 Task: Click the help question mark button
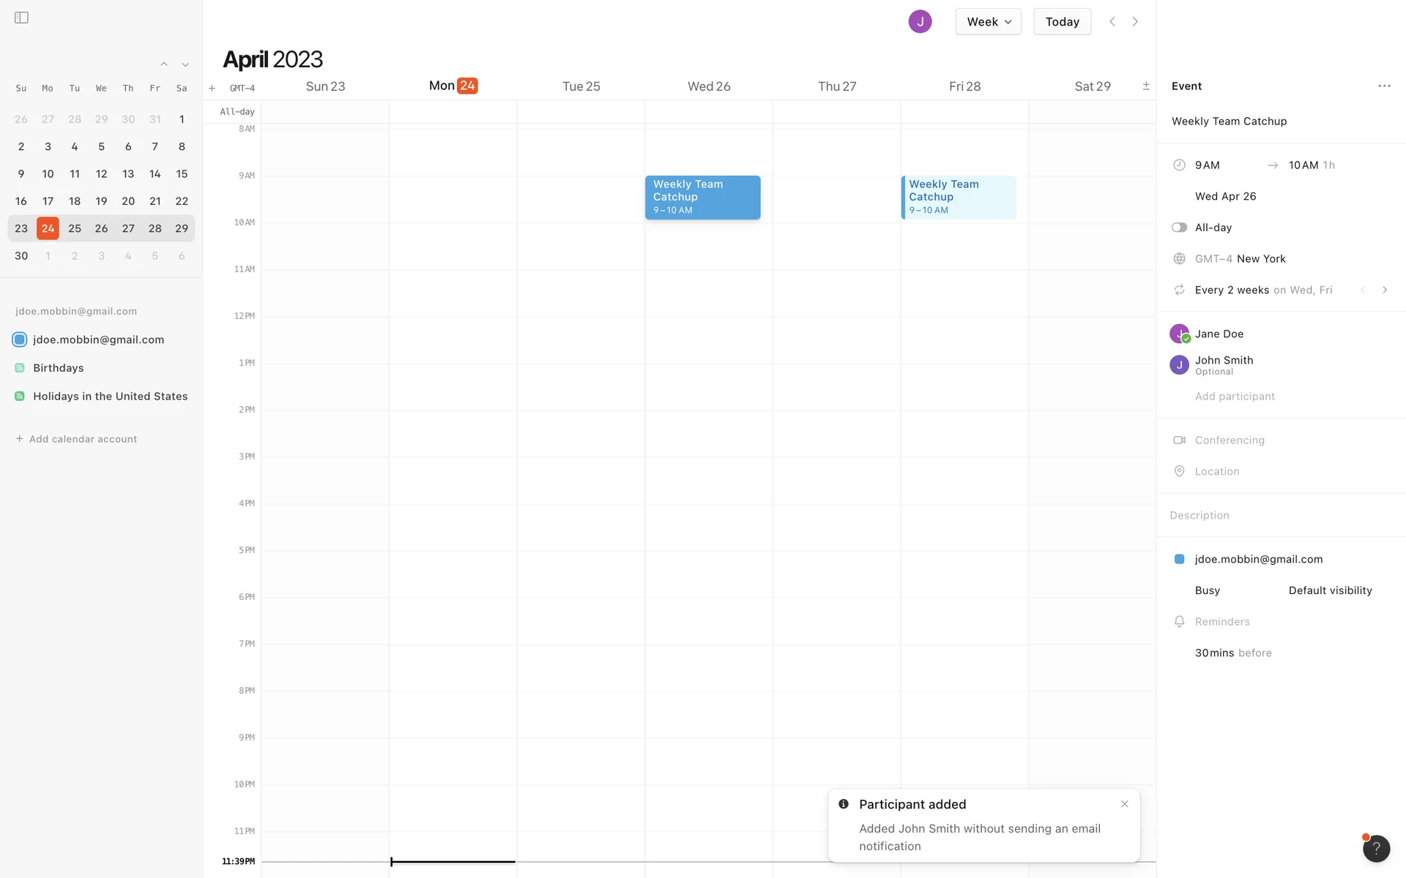(1375, 848)
